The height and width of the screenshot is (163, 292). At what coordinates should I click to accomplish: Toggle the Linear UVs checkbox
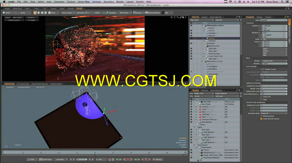click(x=261, y=97)
